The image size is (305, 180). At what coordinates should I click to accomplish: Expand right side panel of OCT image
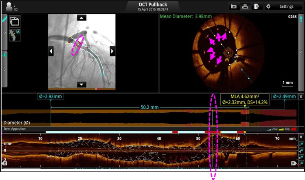click(301, 52)
